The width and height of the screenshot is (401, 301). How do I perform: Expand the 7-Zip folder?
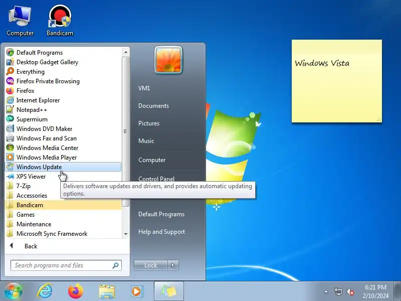63,186
